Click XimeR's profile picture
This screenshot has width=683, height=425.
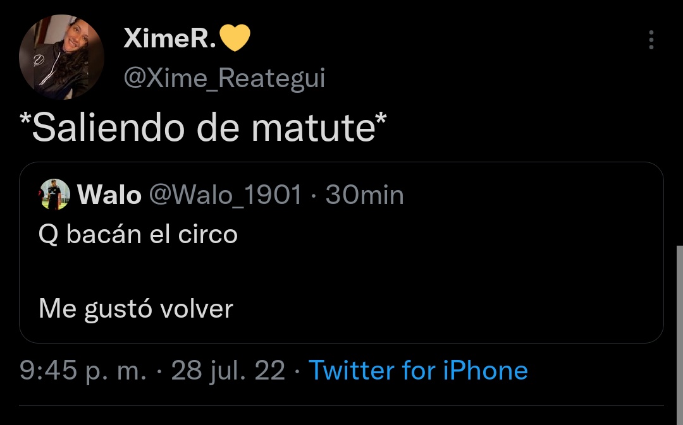click(61, 54)
